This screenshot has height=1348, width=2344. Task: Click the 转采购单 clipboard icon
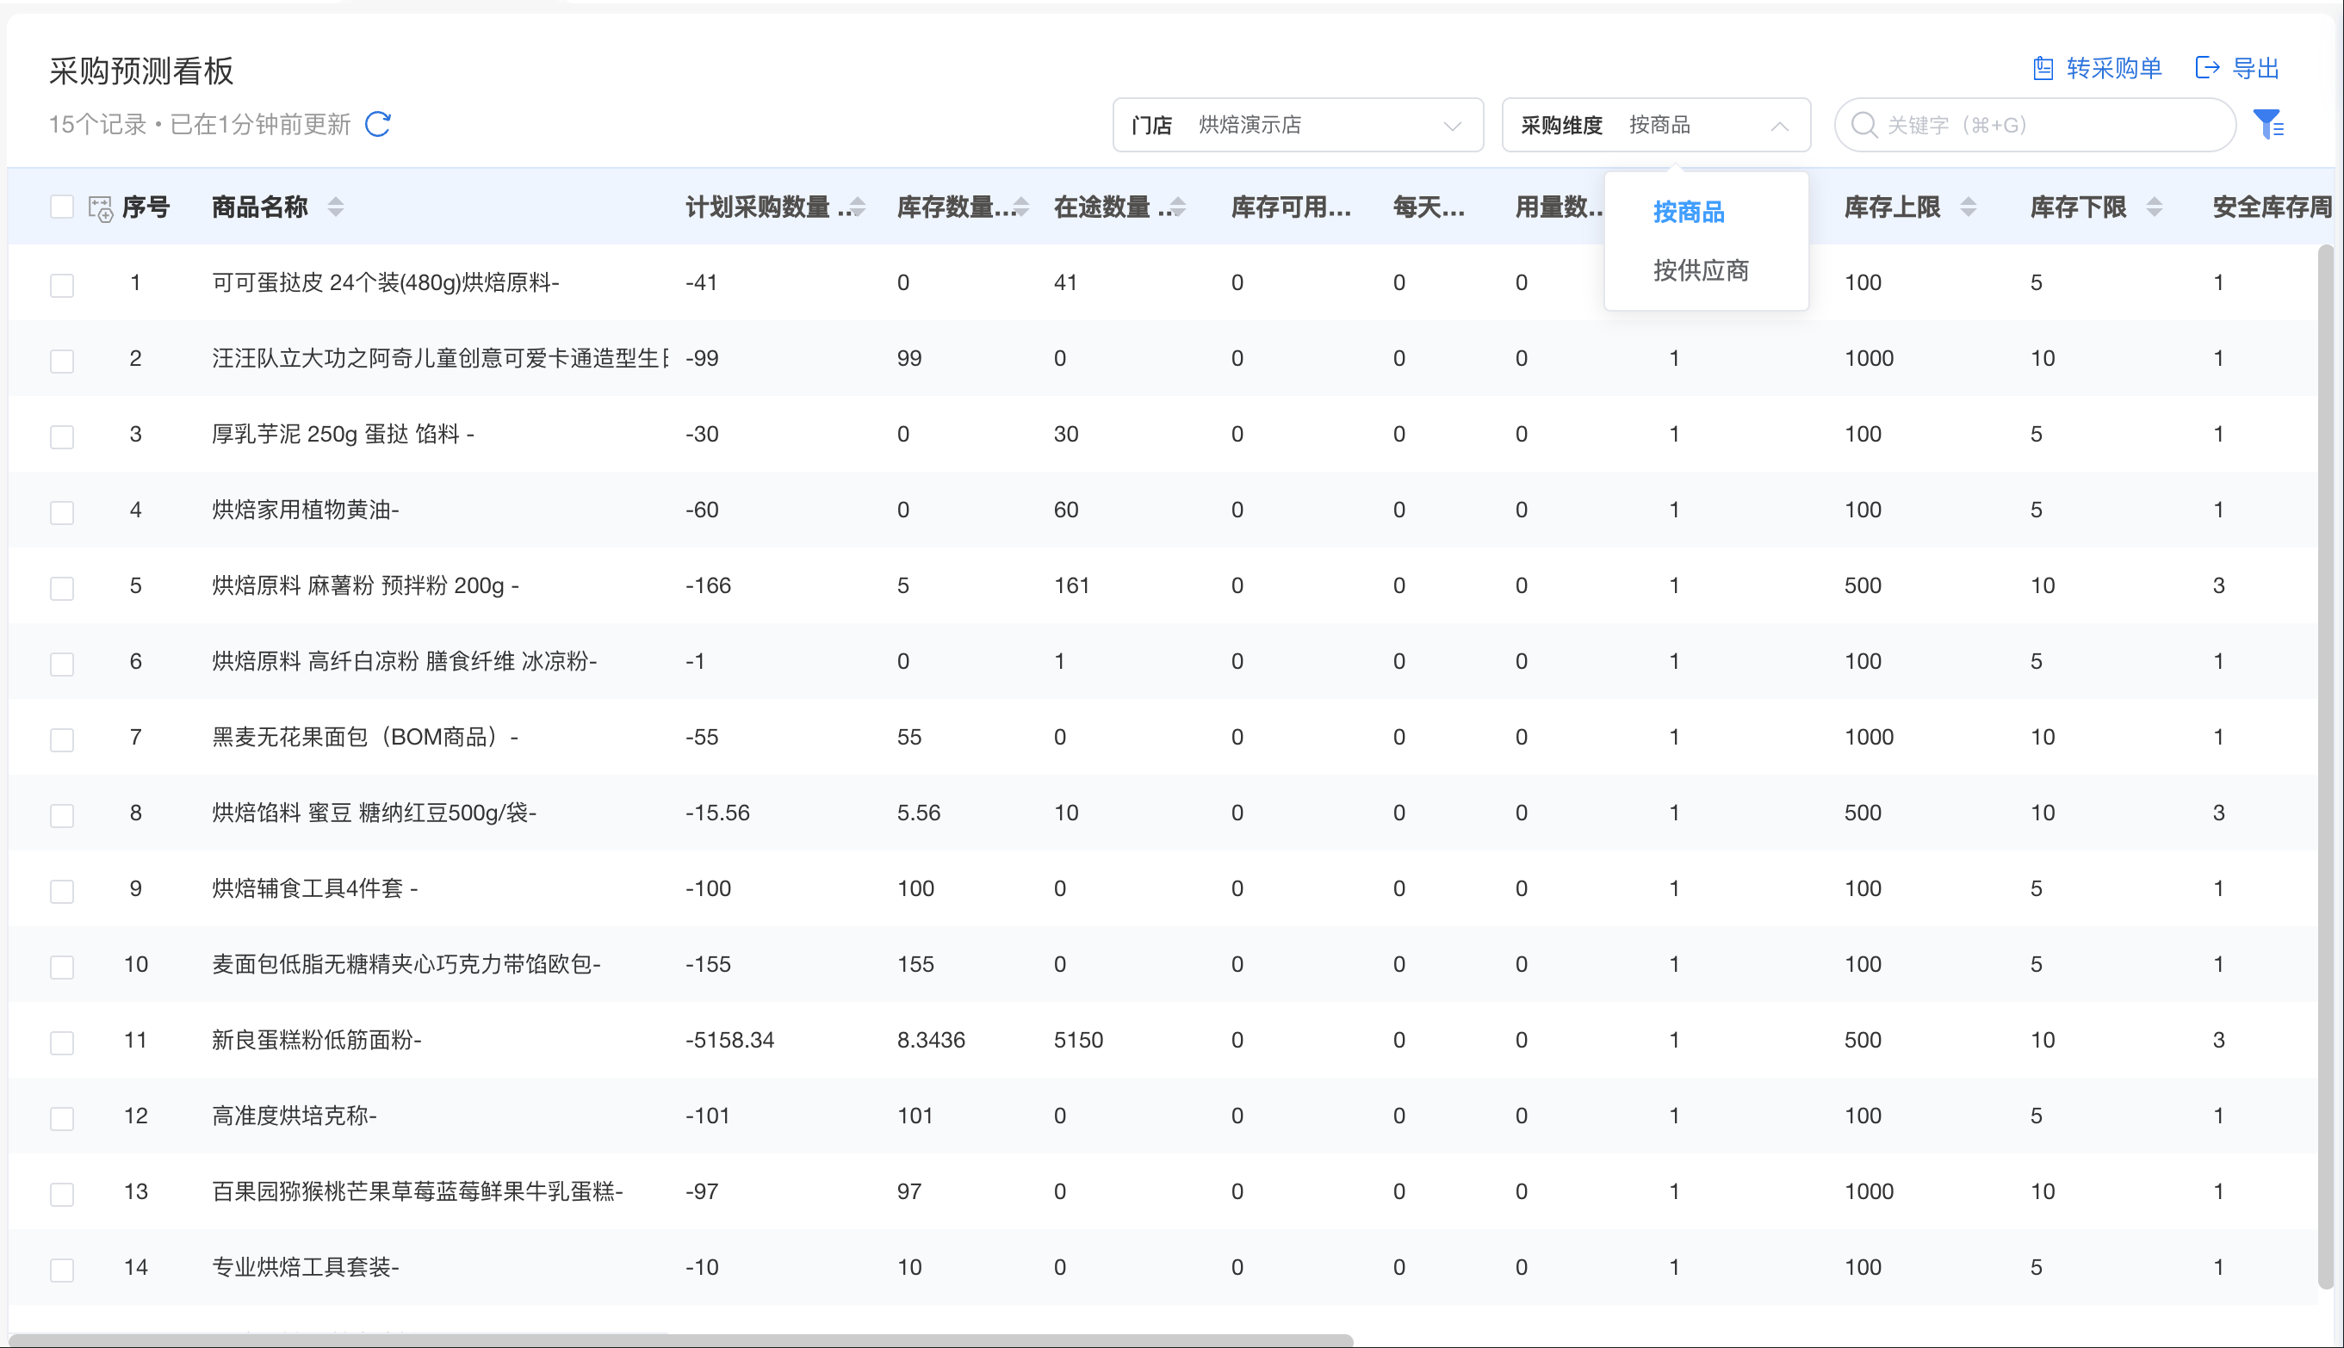coord(2043,69)
